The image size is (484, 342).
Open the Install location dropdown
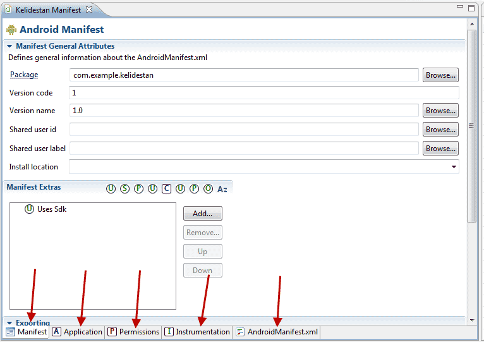454,167
